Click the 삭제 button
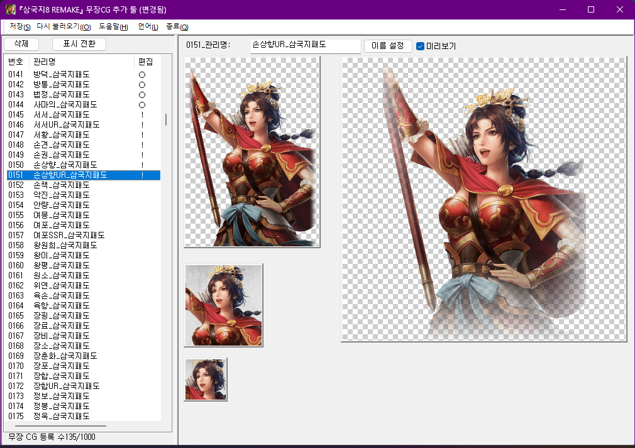Viewport: 635px width, 448px height. pyautogui.click(x=21, y=44)
